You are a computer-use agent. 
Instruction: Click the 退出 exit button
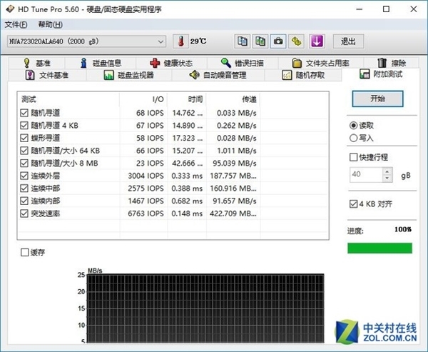(348, 41)
